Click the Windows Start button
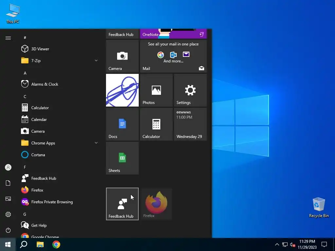Viewport: 335px width, 251px height. click(8, 244)
